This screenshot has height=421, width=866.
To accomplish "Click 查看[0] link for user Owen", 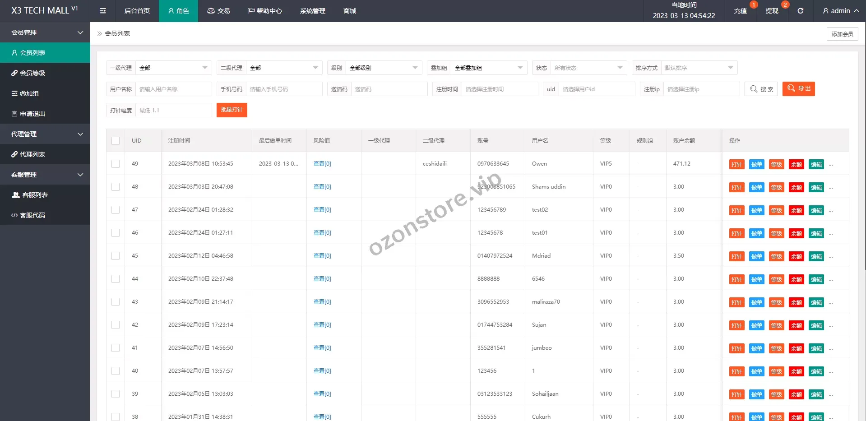I will 322,164.
